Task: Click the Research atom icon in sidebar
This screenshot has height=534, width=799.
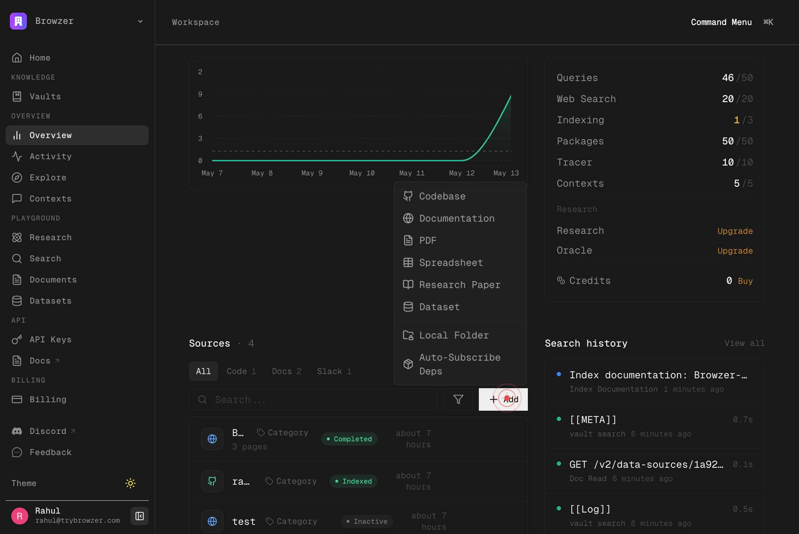Action: point(17,237)
